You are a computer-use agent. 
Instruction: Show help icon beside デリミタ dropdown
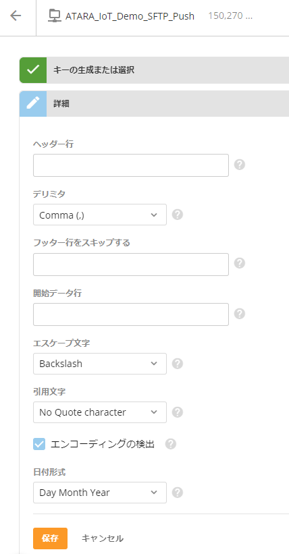point(177,215)
